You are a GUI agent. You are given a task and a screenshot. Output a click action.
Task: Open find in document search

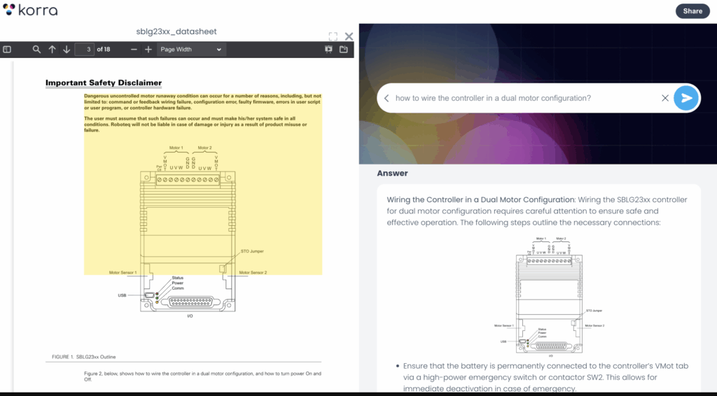point(36,50)
